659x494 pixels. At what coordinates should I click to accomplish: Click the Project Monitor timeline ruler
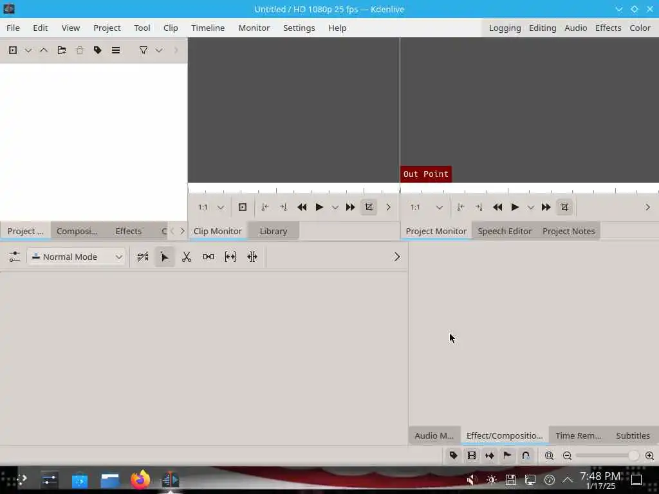point(530,188)
